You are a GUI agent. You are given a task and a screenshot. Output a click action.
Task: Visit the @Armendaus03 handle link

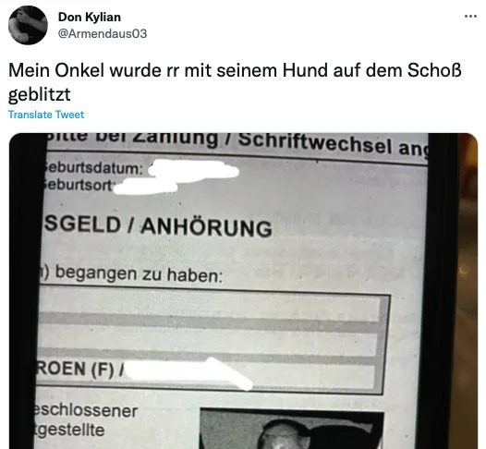pos(103,33)
